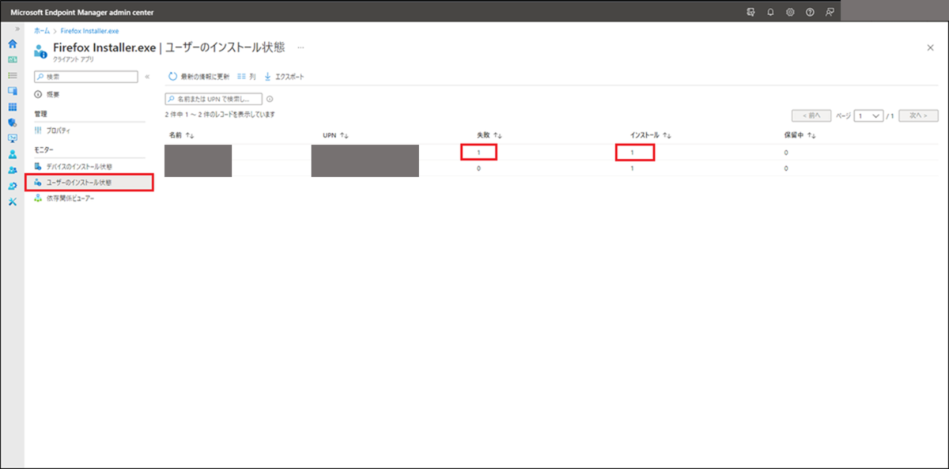Click インストール value 1 in first row
The height and width of the screenshot is (469, 949).
(632, 152)
